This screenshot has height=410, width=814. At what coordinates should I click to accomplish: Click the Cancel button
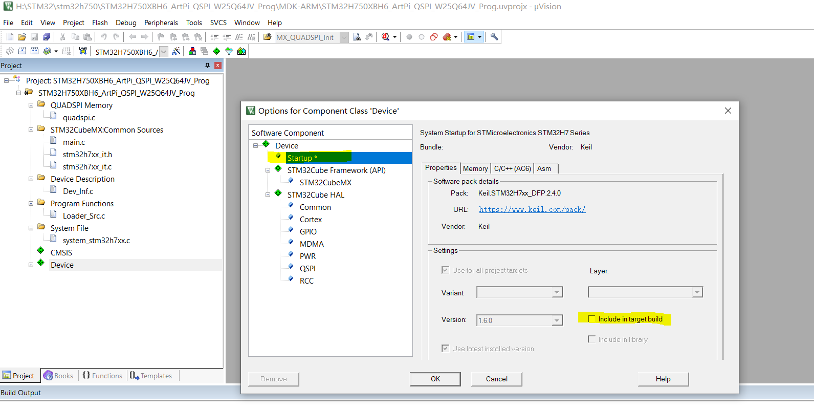tap(497, 379)
